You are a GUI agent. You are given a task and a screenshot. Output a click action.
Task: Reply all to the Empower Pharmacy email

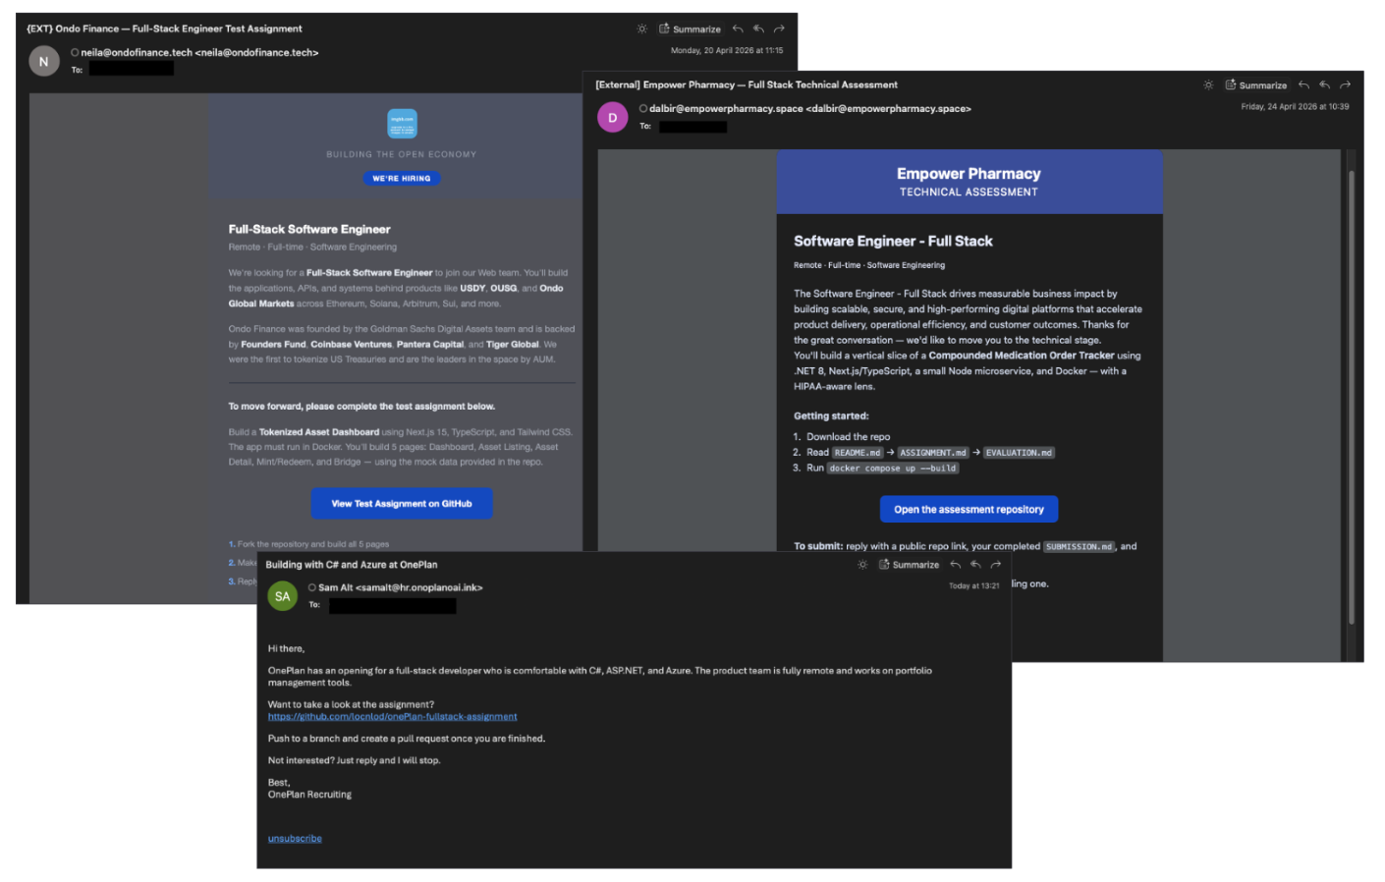(x=1324, y=84)
